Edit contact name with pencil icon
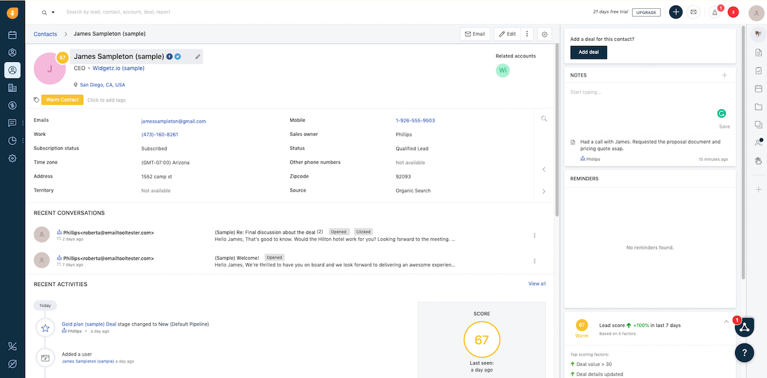Image resolution: width=767 pixels, height=378 pixels. pyautogui.click(x=198, y=57)
